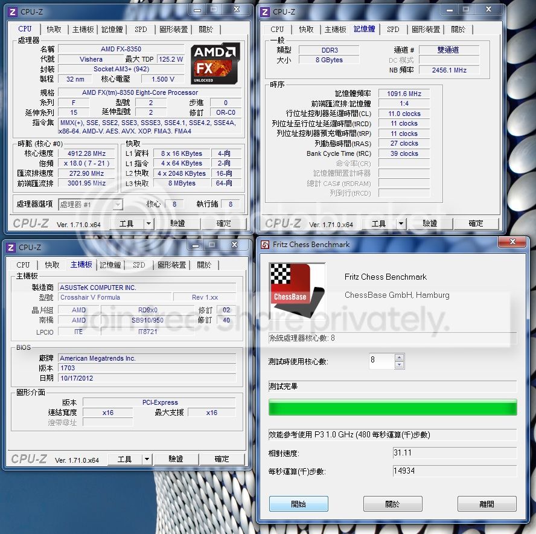Click the BIOS version 1703
Viewport: 536px width, 534px height.
pyautogui.click(x=147, y=368)
